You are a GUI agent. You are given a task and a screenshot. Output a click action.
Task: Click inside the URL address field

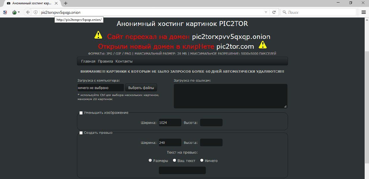point(151,12)
